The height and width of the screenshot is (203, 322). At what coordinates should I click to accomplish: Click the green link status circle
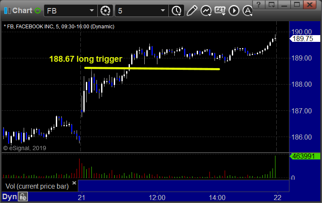click(38, 11)
